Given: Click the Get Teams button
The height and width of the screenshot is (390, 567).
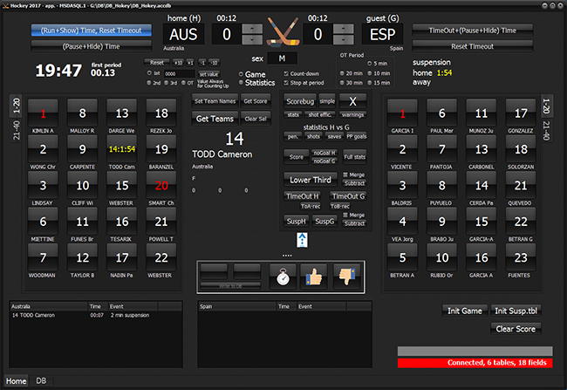Looking at the screenshot, I should (x=215, y=119).
